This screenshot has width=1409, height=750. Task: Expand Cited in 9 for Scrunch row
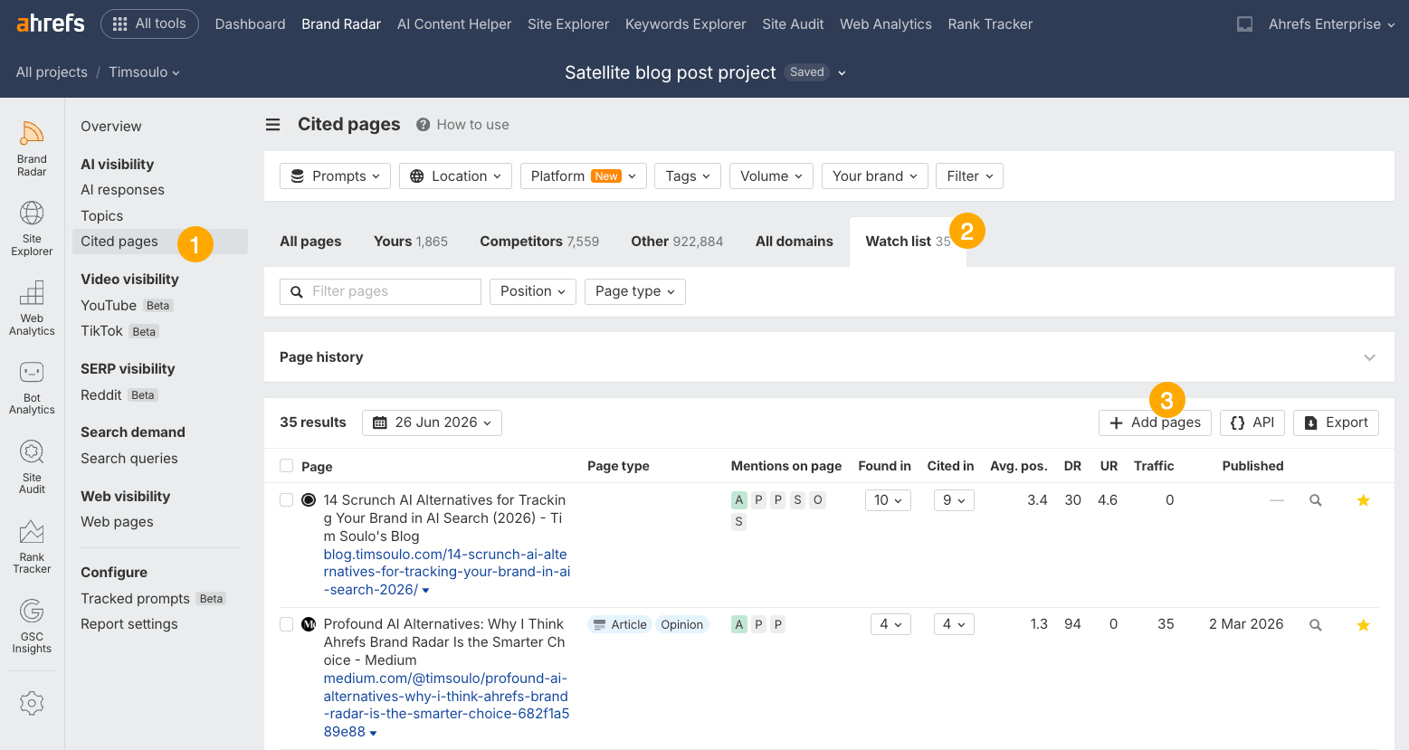click(x=954, y=500)
